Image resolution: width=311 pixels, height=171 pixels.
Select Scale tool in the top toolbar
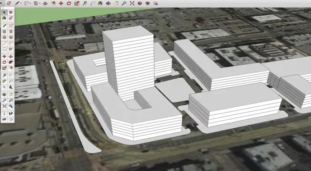(77, 3)
